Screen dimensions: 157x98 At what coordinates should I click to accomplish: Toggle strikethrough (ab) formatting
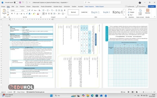(x=21, y=14)
